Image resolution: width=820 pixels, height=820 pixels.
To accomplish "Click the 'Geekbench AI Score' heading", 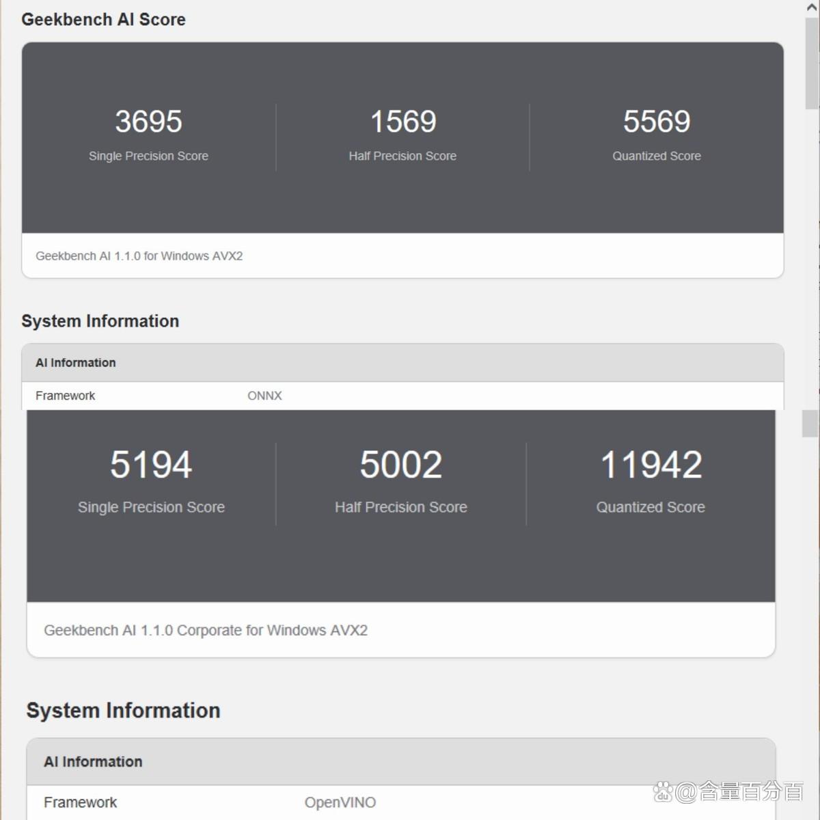I will (103, 19).
